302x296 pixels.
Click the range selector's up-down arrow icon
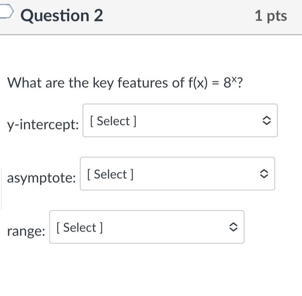(x=233, y=227)
